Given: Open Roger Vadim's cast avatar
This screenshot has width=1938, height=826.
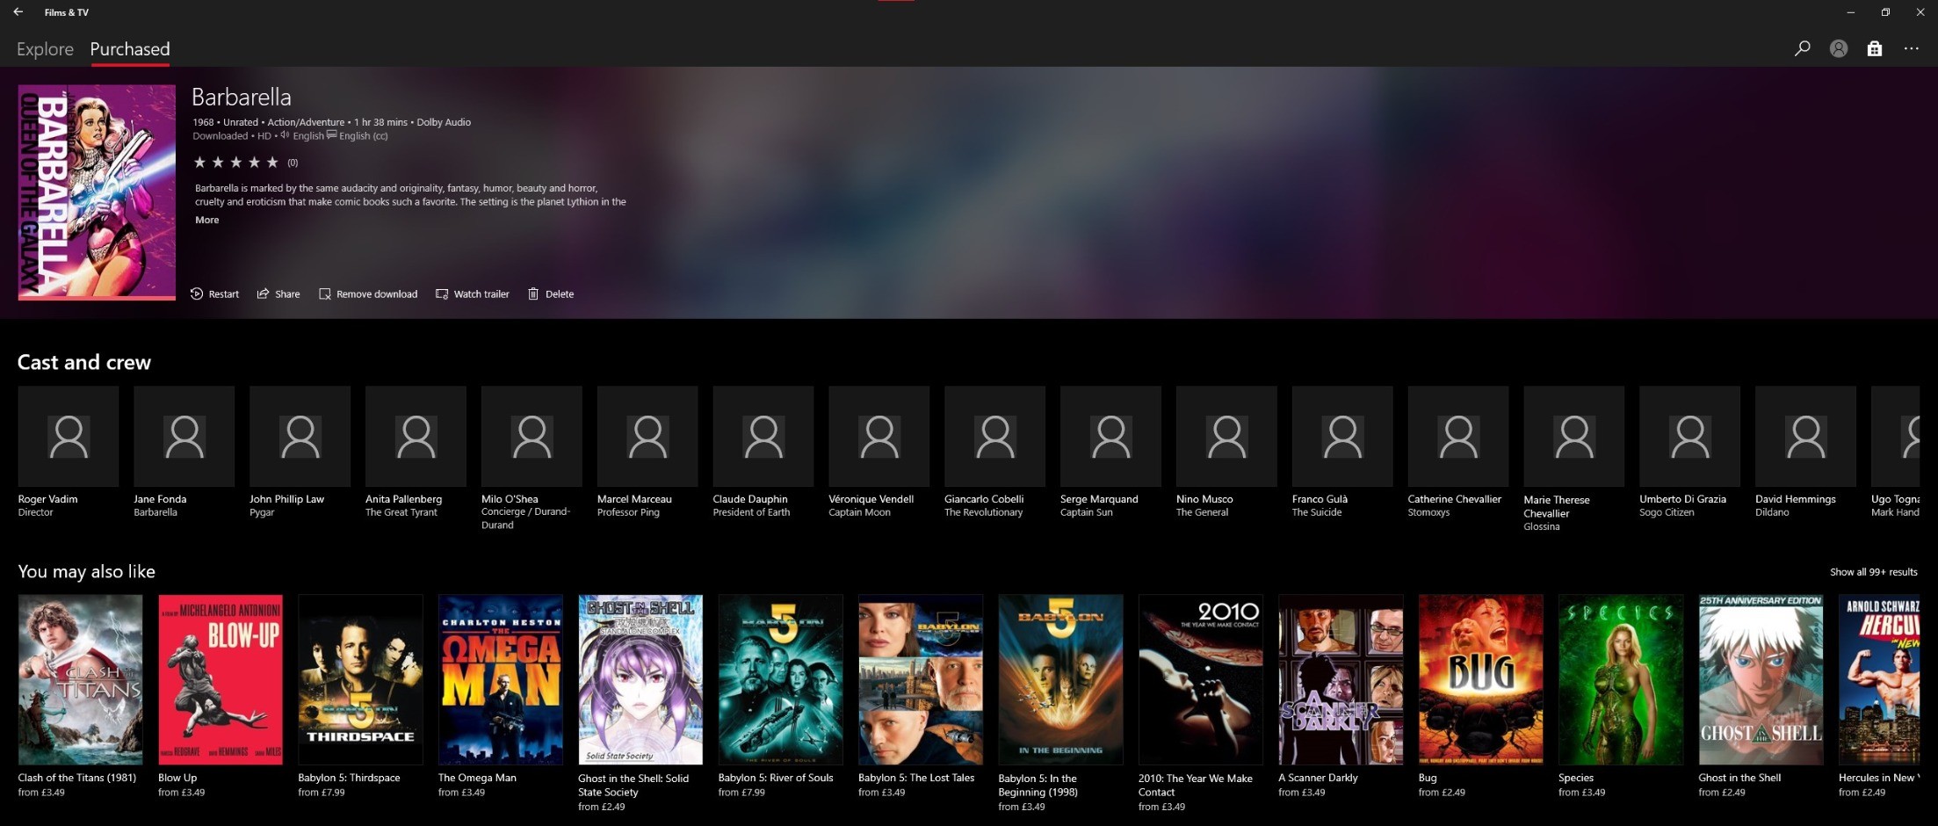Looking at the screenshot, I should (68, 437).
